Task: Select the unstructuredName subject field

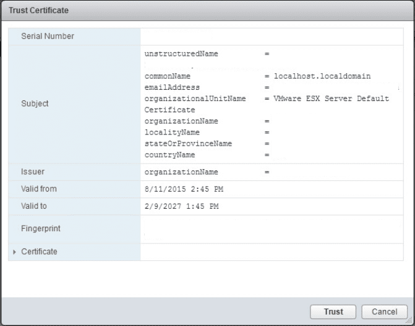Action: [x=181, y=54]
